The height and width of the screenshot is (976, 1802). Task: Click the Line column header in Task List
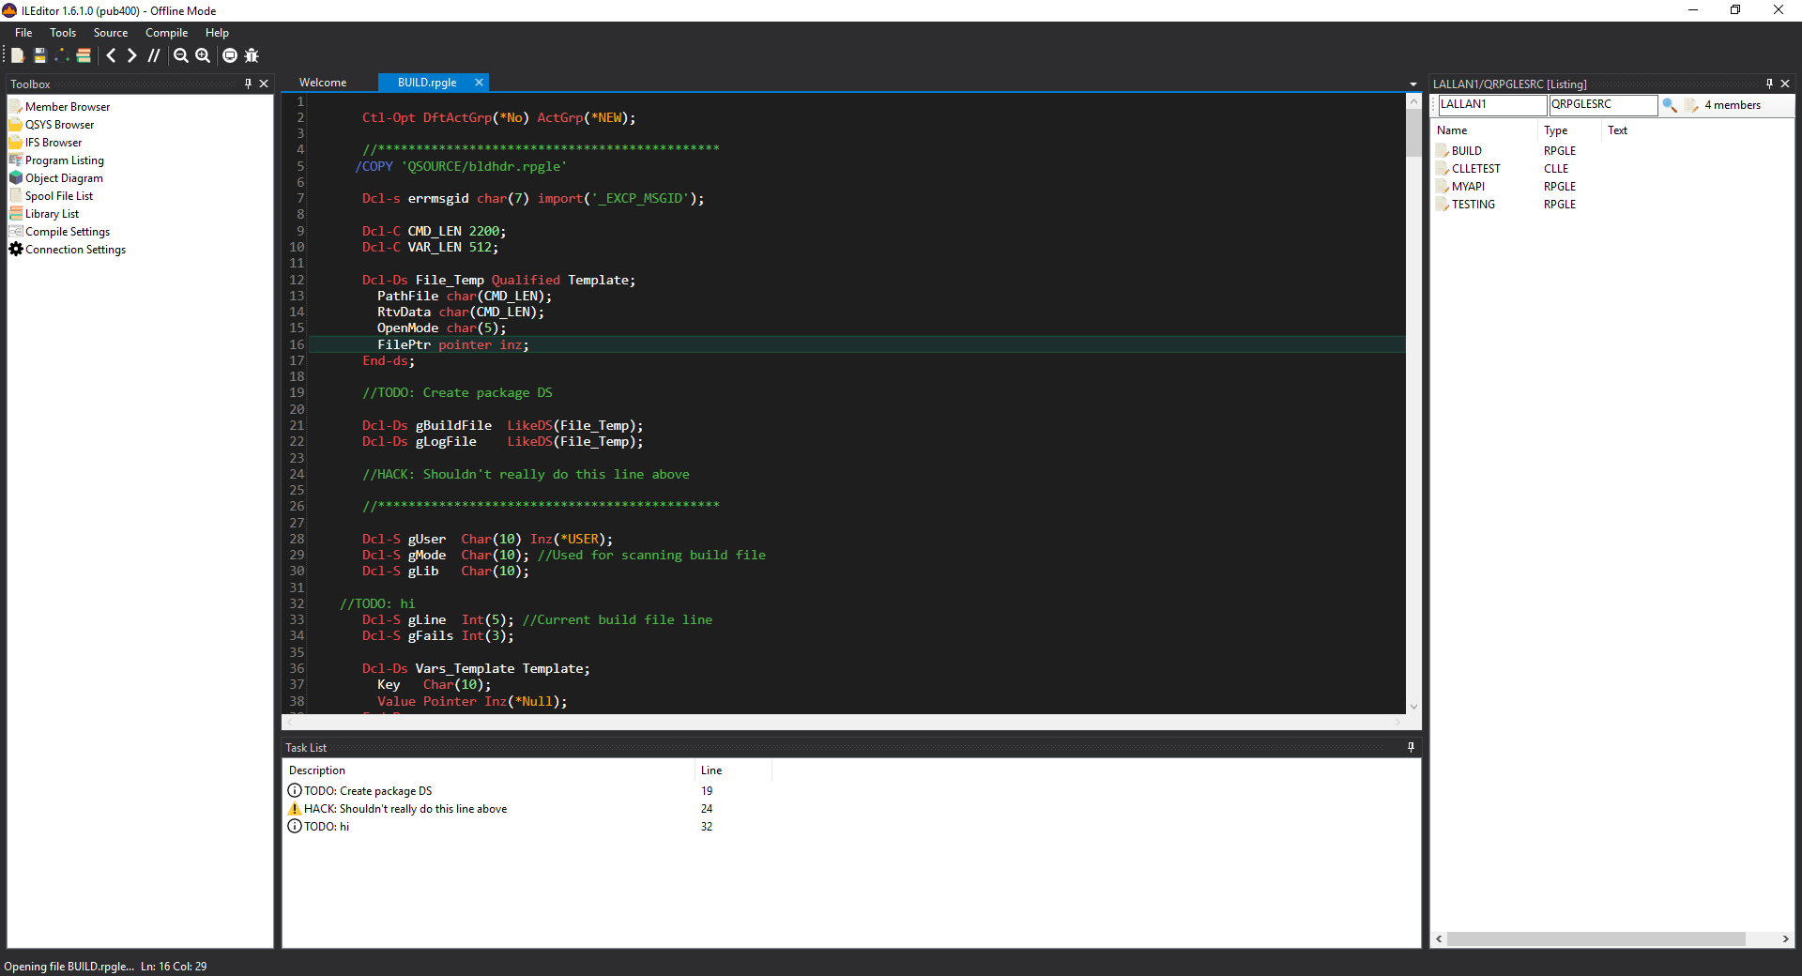click(x=733, y=770)
